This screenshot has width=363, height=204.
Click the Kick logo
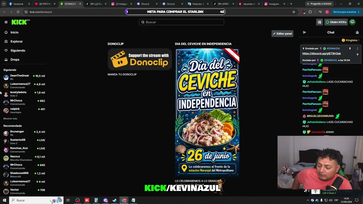(x=20, y=22)
